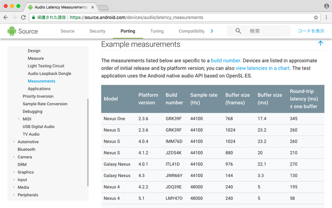Click the up arrow beside Example measurements
The image size is (332, 208).
320,44
